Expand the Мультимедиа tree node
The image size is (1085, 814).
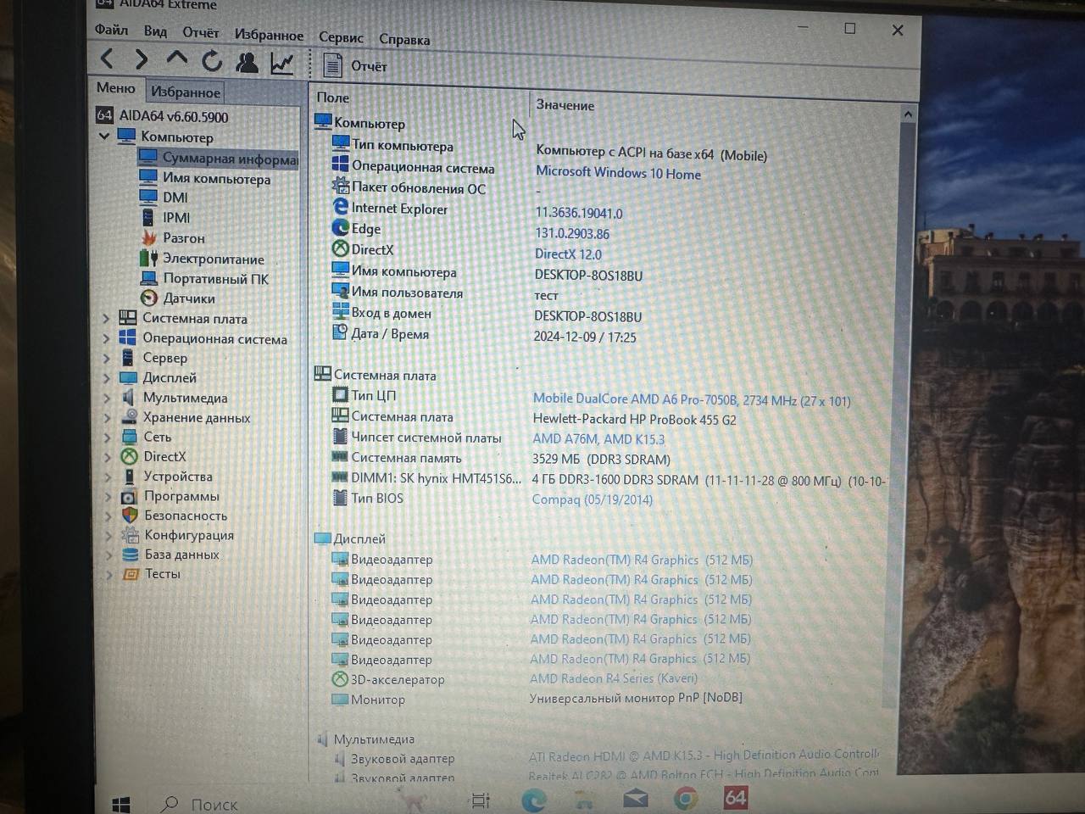click(x=107, y=398)
